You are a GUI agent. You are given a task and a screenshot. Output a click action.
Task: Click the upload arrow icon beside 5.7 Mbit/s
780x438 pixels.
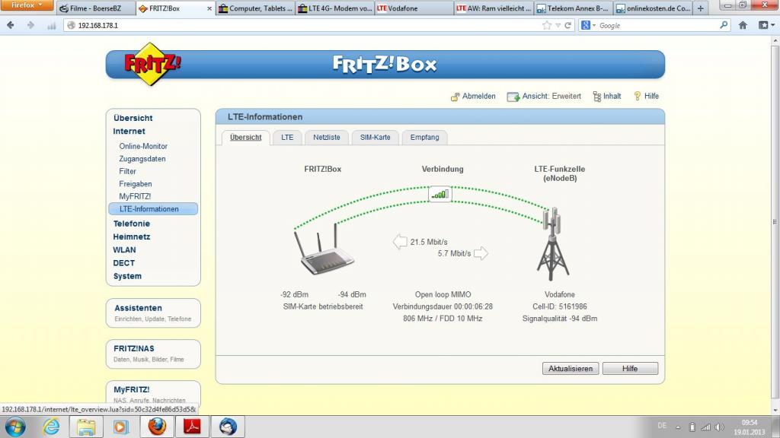click(x=481, y=253)
